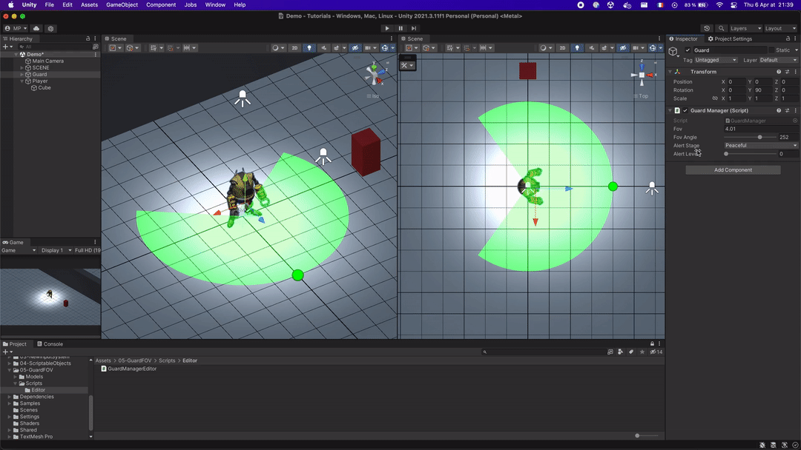The height and width of the screenshot is (450, 801).
Task: Collapse the Player item in the Hierarchy
Action: point(22,81)
